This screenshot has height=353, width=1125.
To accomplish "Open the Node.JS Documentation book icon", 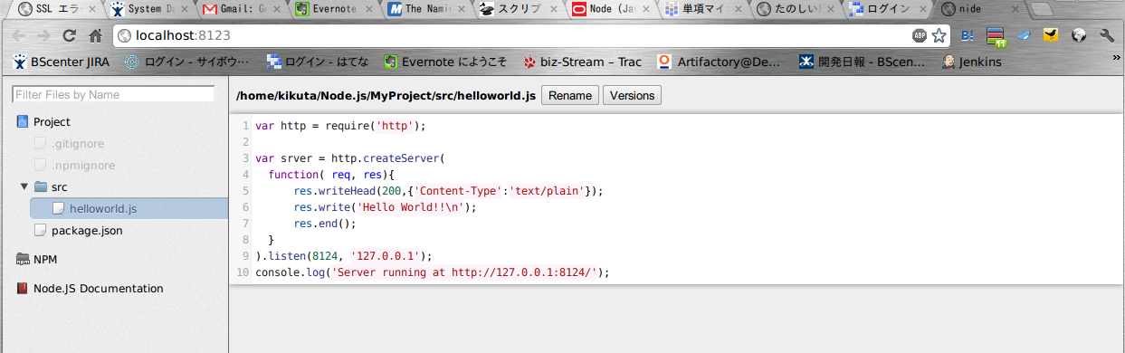I will (23, 289).
